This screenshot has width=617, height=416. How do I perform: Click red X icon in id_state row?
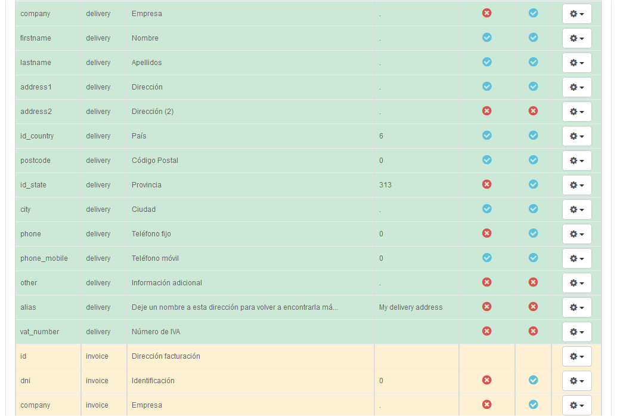[486, 184]
